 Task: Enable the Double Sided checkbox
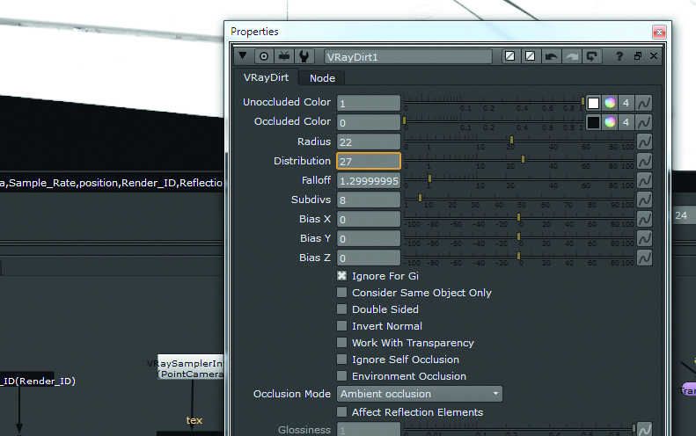pos(341,309)
